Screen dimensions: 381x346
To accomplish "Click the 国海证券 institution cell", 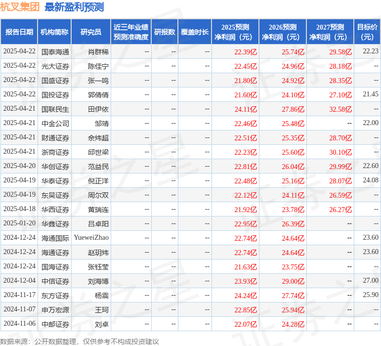I will point(55,267).
